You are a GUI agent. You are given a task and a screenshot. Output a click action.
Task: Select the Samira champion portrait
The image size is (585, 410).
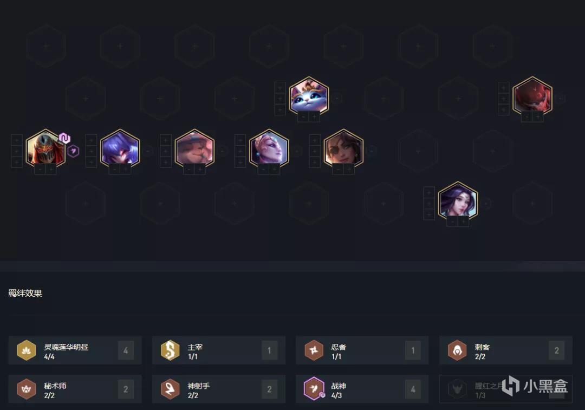(x=343, y=149)
